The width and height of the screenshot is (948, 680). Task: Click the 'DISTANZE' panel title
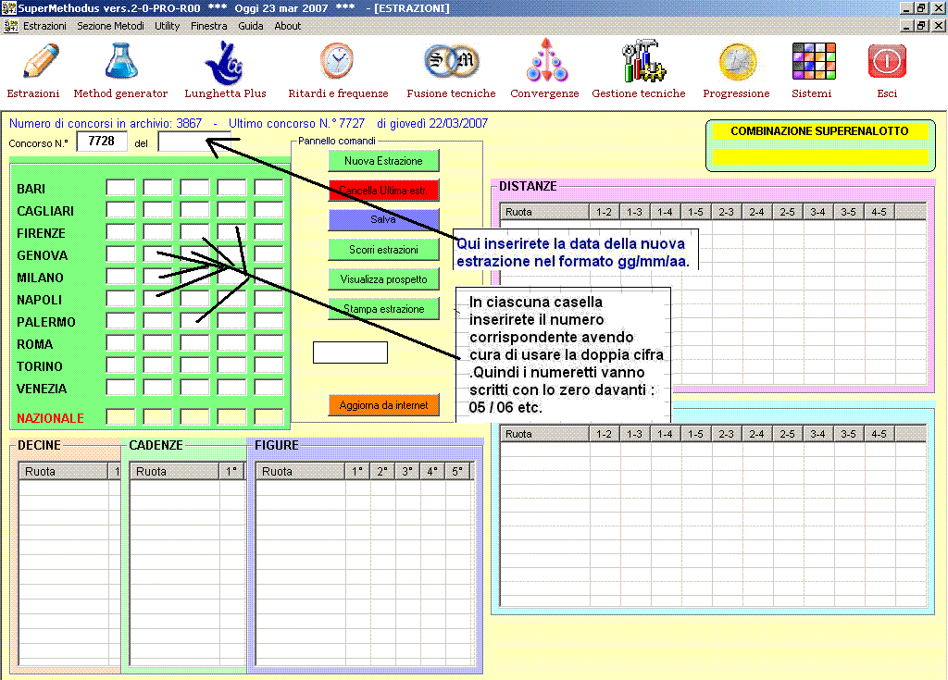coord(528,186)
